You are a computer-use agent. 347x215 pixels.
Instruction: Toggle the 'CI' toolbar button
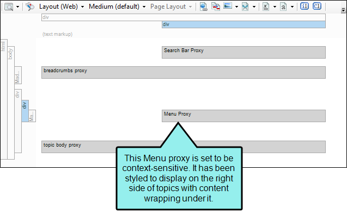(317, 6)
